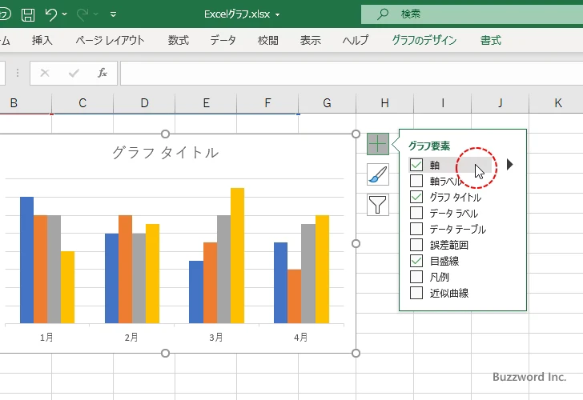This screenshot has width=583, height=400.
Task: Uncheck the 目盛線 checkbox
Action: tap(416, 261)
